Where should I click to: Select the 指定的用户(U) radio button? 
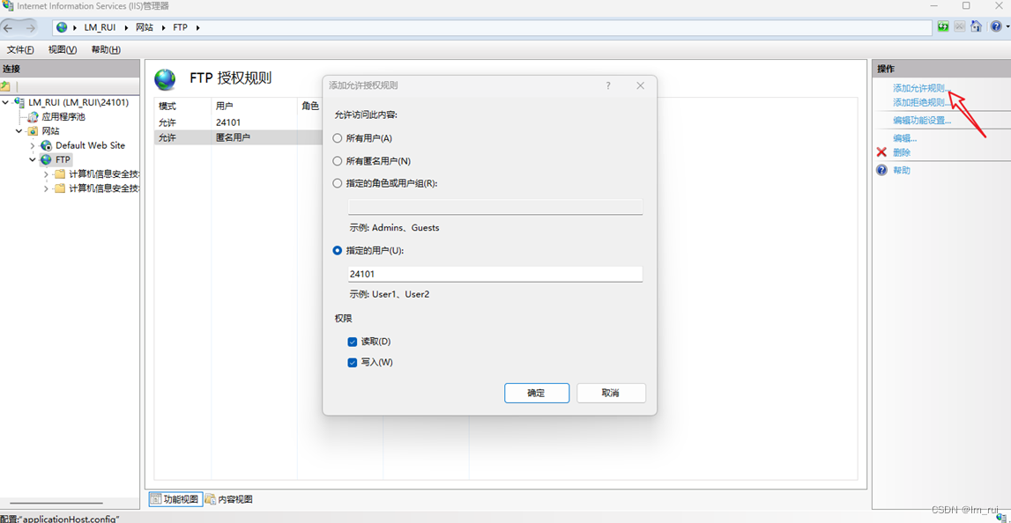[338, 251]
